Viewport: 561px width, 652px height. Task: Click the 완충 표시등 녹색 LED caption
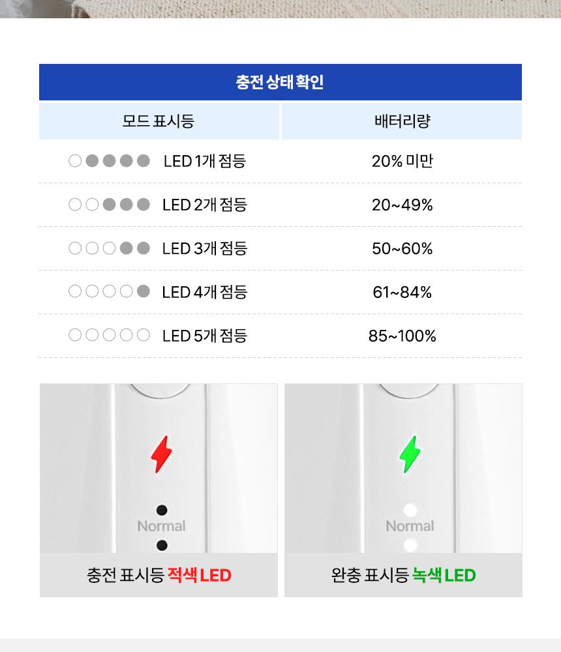click(403, 576)
